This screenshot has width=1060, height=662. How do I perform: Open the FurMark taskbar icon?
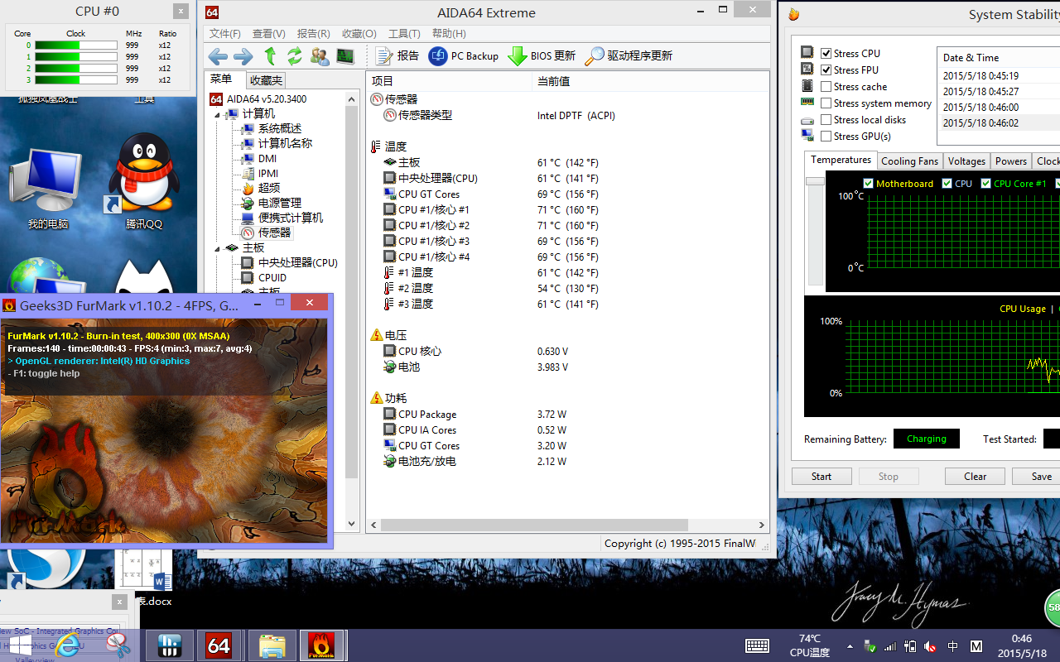[323, 645]
